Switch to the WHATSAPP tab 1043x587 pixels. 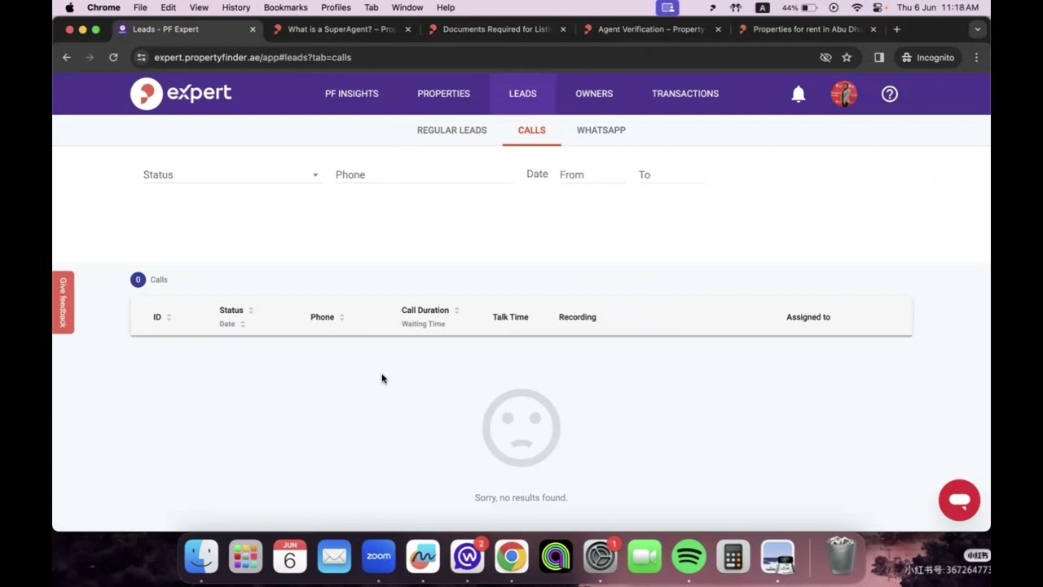[601, 130]
